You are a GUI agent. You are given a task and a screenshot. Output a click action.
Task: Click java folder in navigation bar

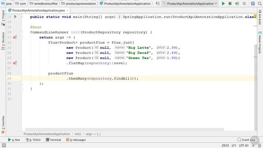click(7, 4)
